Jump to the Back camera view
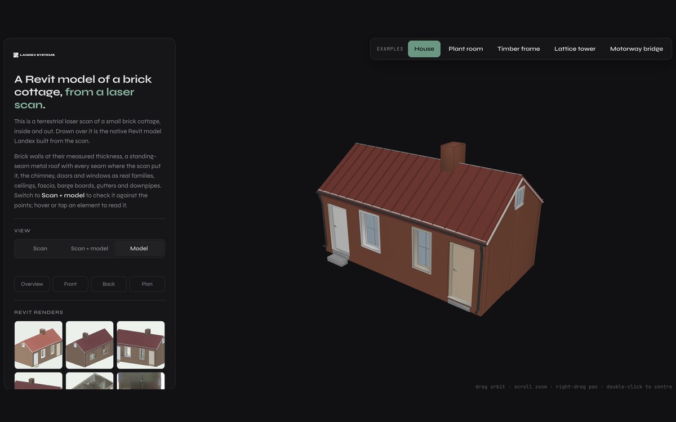 [109, 284]
